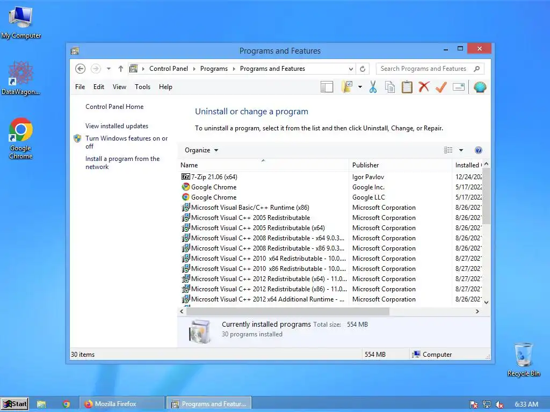Viewport: 550px width, 412px height.
Task: Select the DataWagon desktop shortcut
Action: tap(21, 78)
